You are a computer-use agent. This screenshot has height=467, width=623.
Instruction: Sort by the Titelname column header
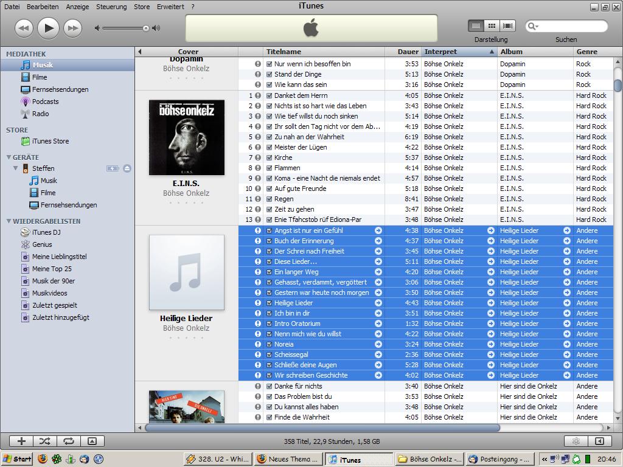point(324,52)
